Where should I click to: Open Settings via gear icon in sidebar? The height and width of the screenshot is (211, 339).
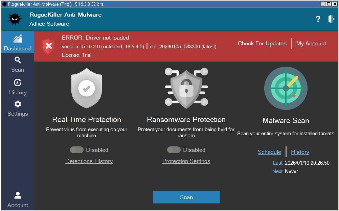pyautogui.click(x=18, y=104)
